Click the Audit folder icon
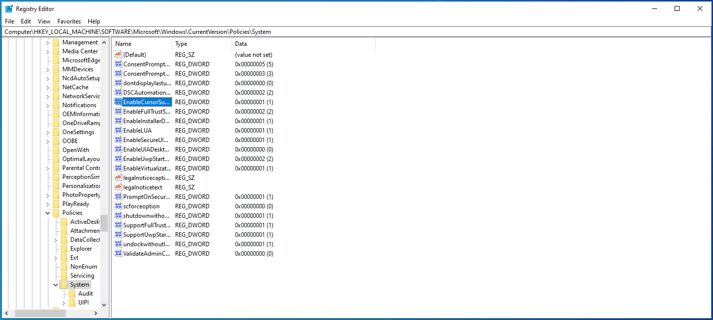This screenshot has width=713, height=320. point(72,294)
